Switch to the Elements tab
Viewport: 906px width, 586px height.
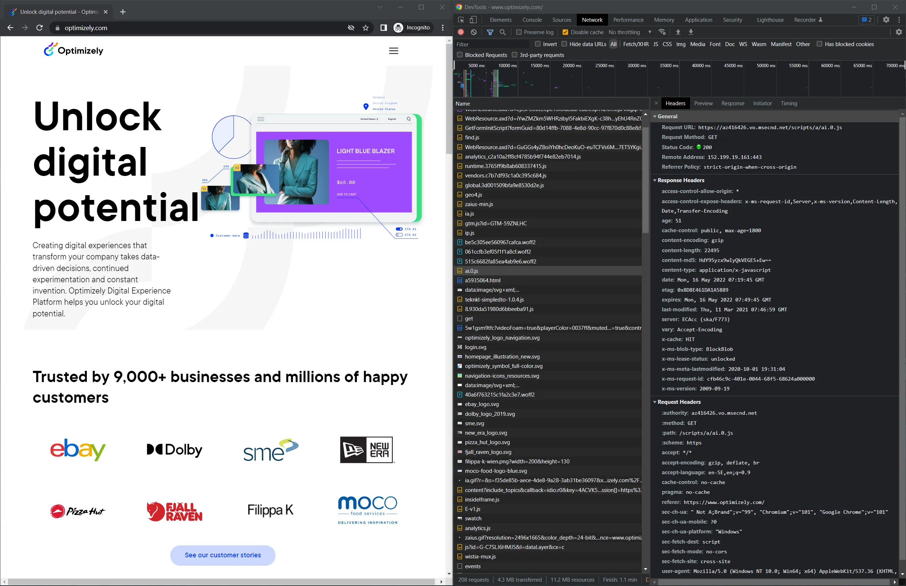tap(501, 20)
